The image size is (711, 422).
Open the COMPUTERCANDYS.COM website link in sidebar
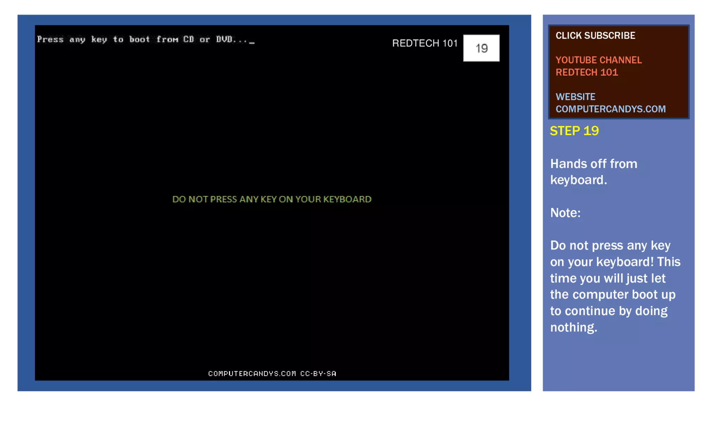pyautogui.click(x=610, y=109)
